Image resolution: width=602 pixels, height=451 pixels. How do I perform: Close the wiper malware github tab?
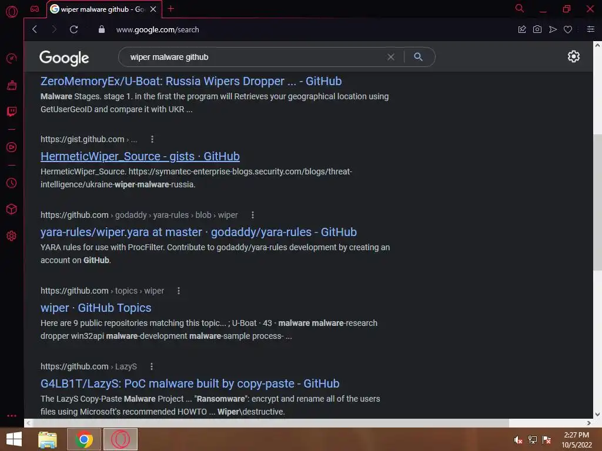click(x=153, y=9)
